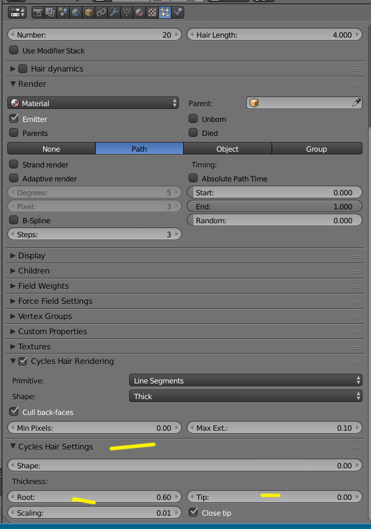
Task: Disable the Emitter render checkbox
Action: tap(14, 119)
